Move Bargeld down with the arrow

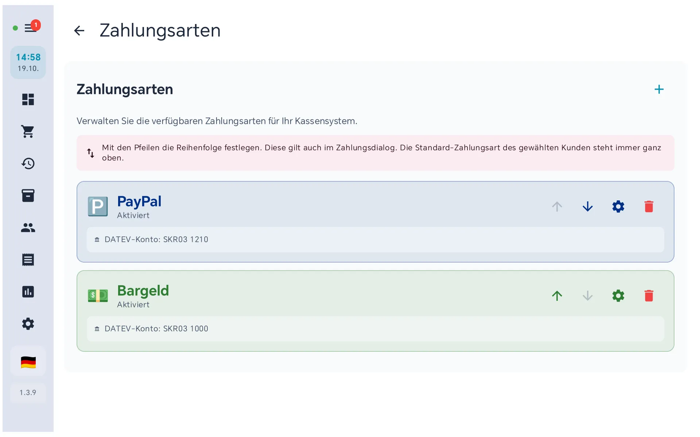pyautogui.click(x=588, y=296)
